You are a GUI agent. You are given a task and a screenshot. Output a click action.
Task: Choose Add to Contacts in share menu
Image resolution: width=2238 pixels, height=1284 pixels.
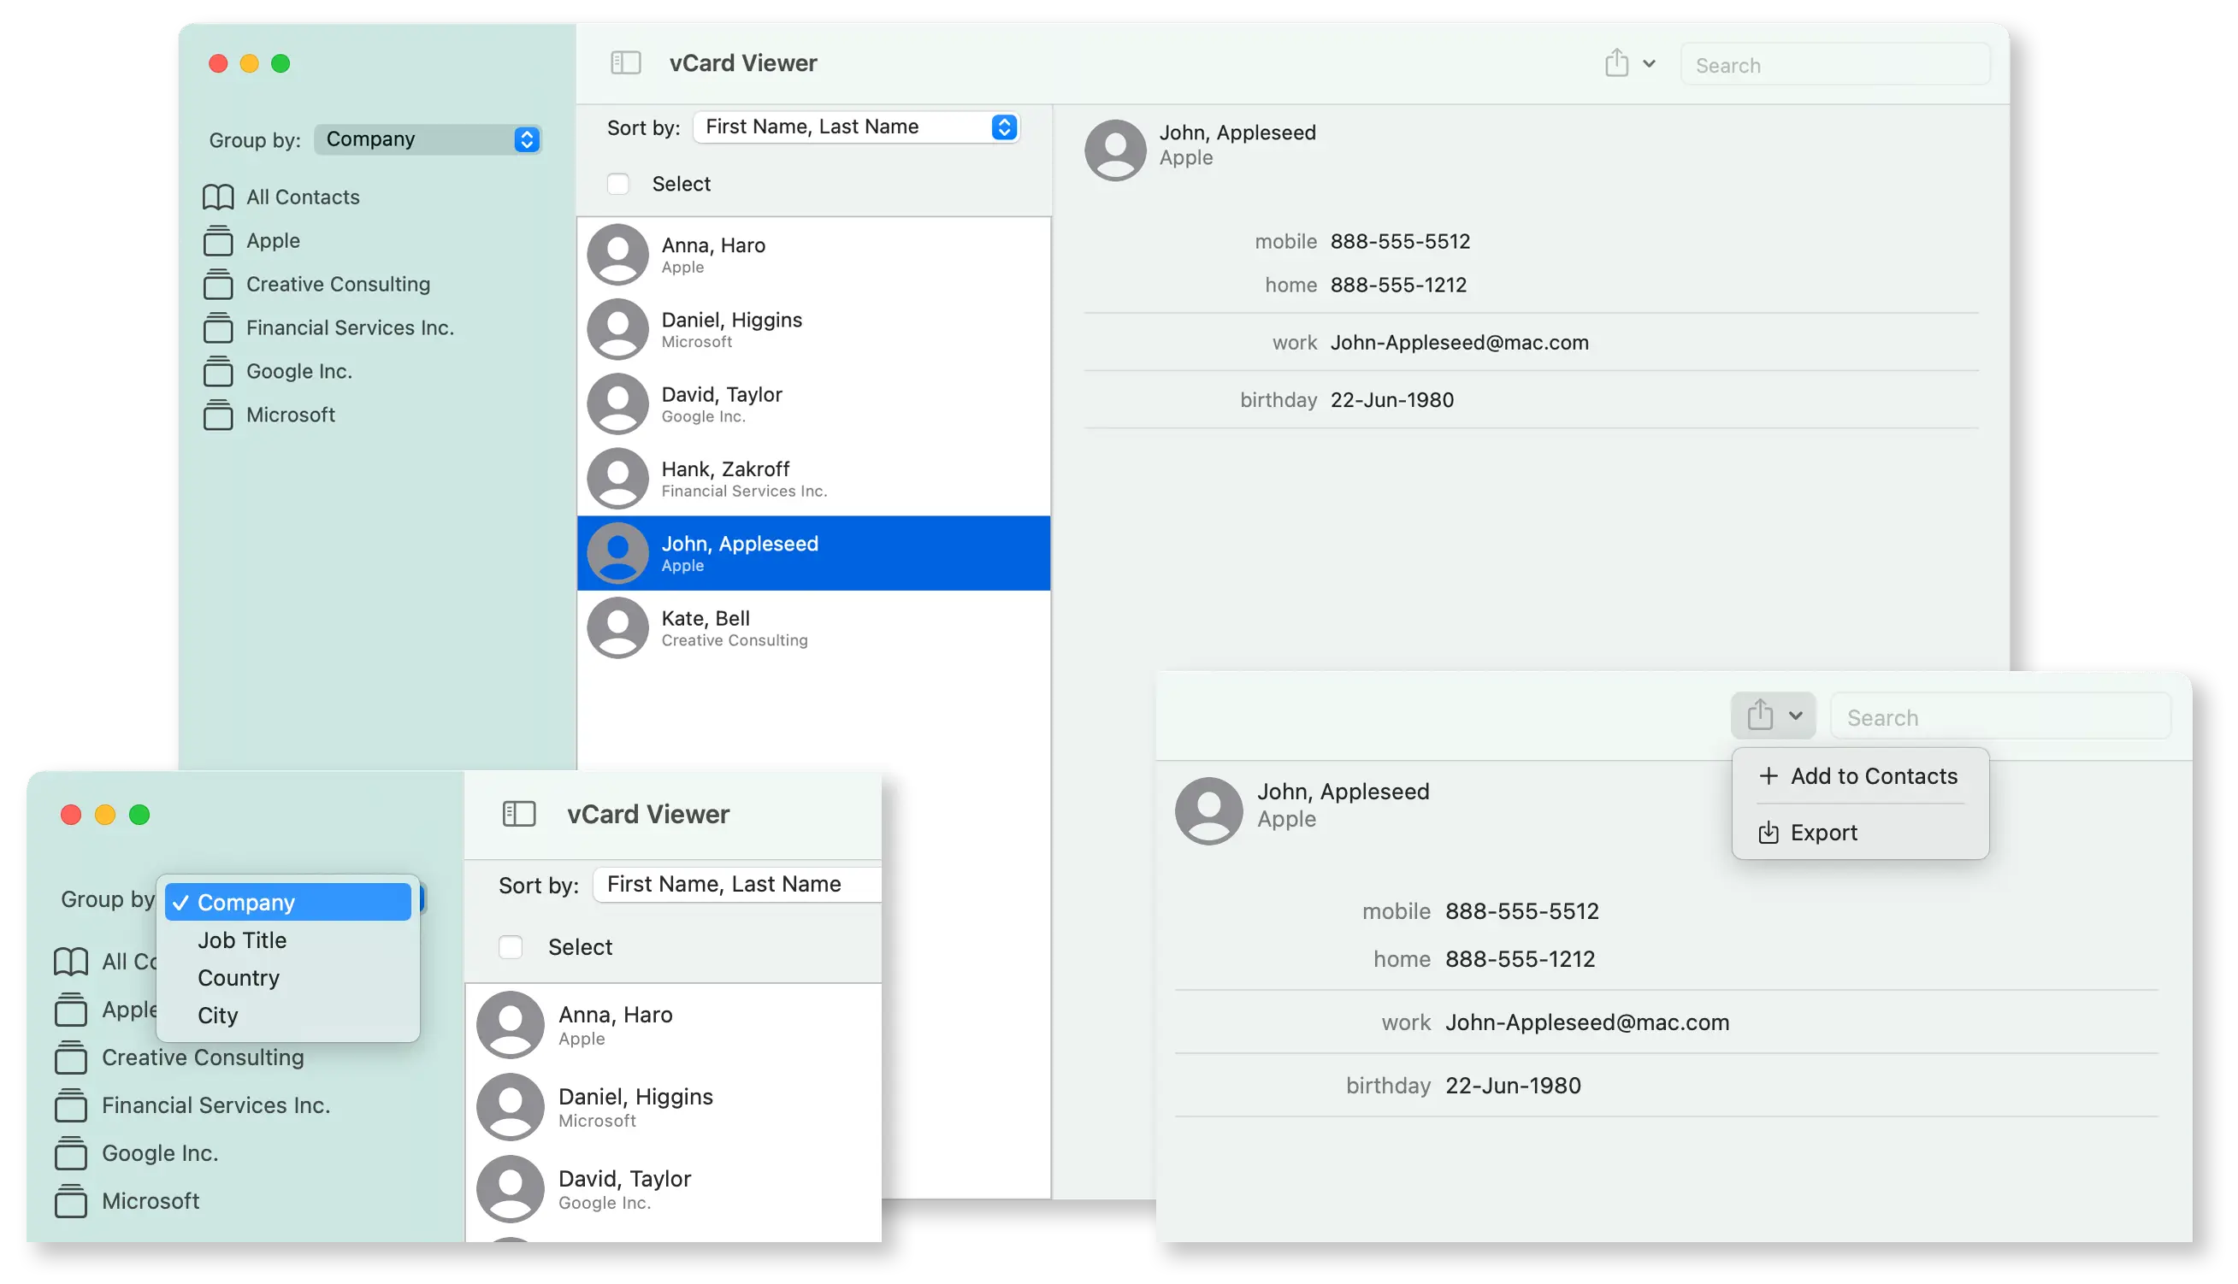point(1858,776)
